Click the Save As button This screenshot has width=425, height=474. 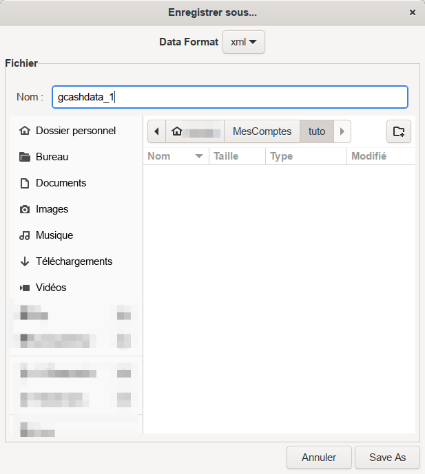pos(387,457)
